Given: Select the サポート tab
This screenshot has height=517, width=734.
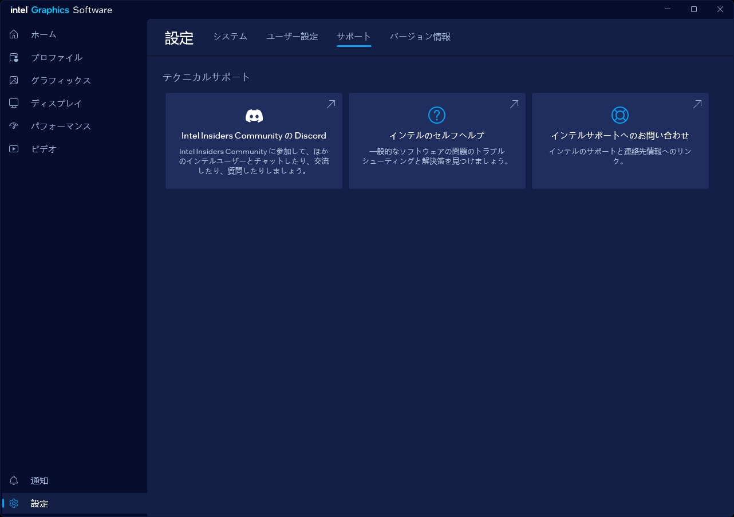Looking at the screenshot, I should coord(354,37).
